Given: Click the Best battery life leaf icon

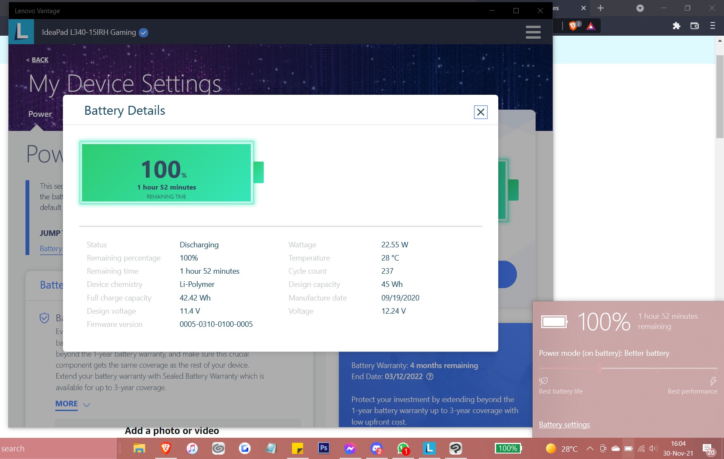Looking at the screenshot, I should [x=543, y=381].
